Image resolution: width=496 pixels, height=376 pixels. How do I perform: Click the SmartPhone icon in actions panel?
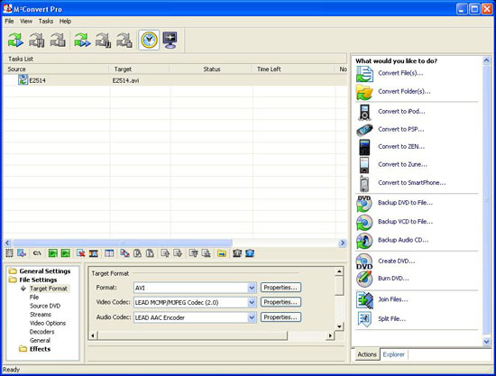pyautogui.click(x=364, y=183)
